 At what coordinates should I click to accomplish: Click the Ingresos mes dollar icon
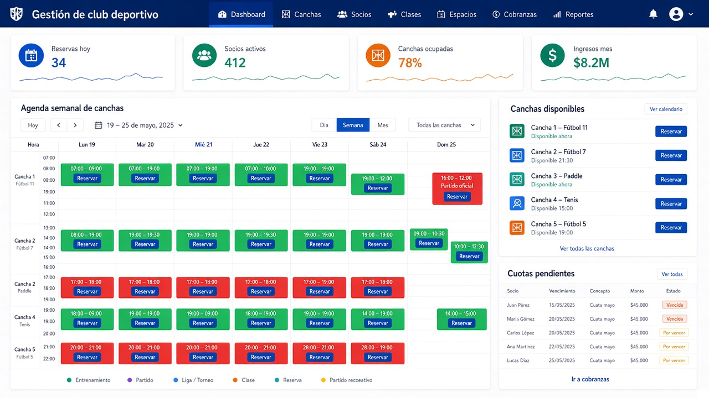(x=552, y=56)
